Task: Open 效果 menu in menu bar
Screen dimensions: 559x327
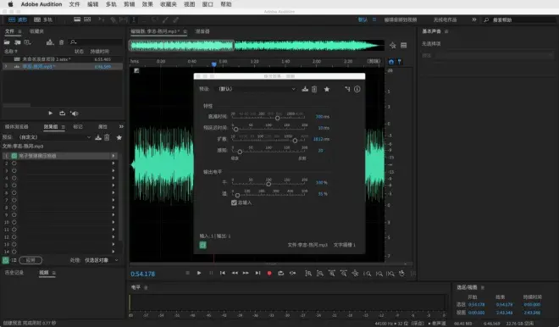Action: [x=147, y=4]
